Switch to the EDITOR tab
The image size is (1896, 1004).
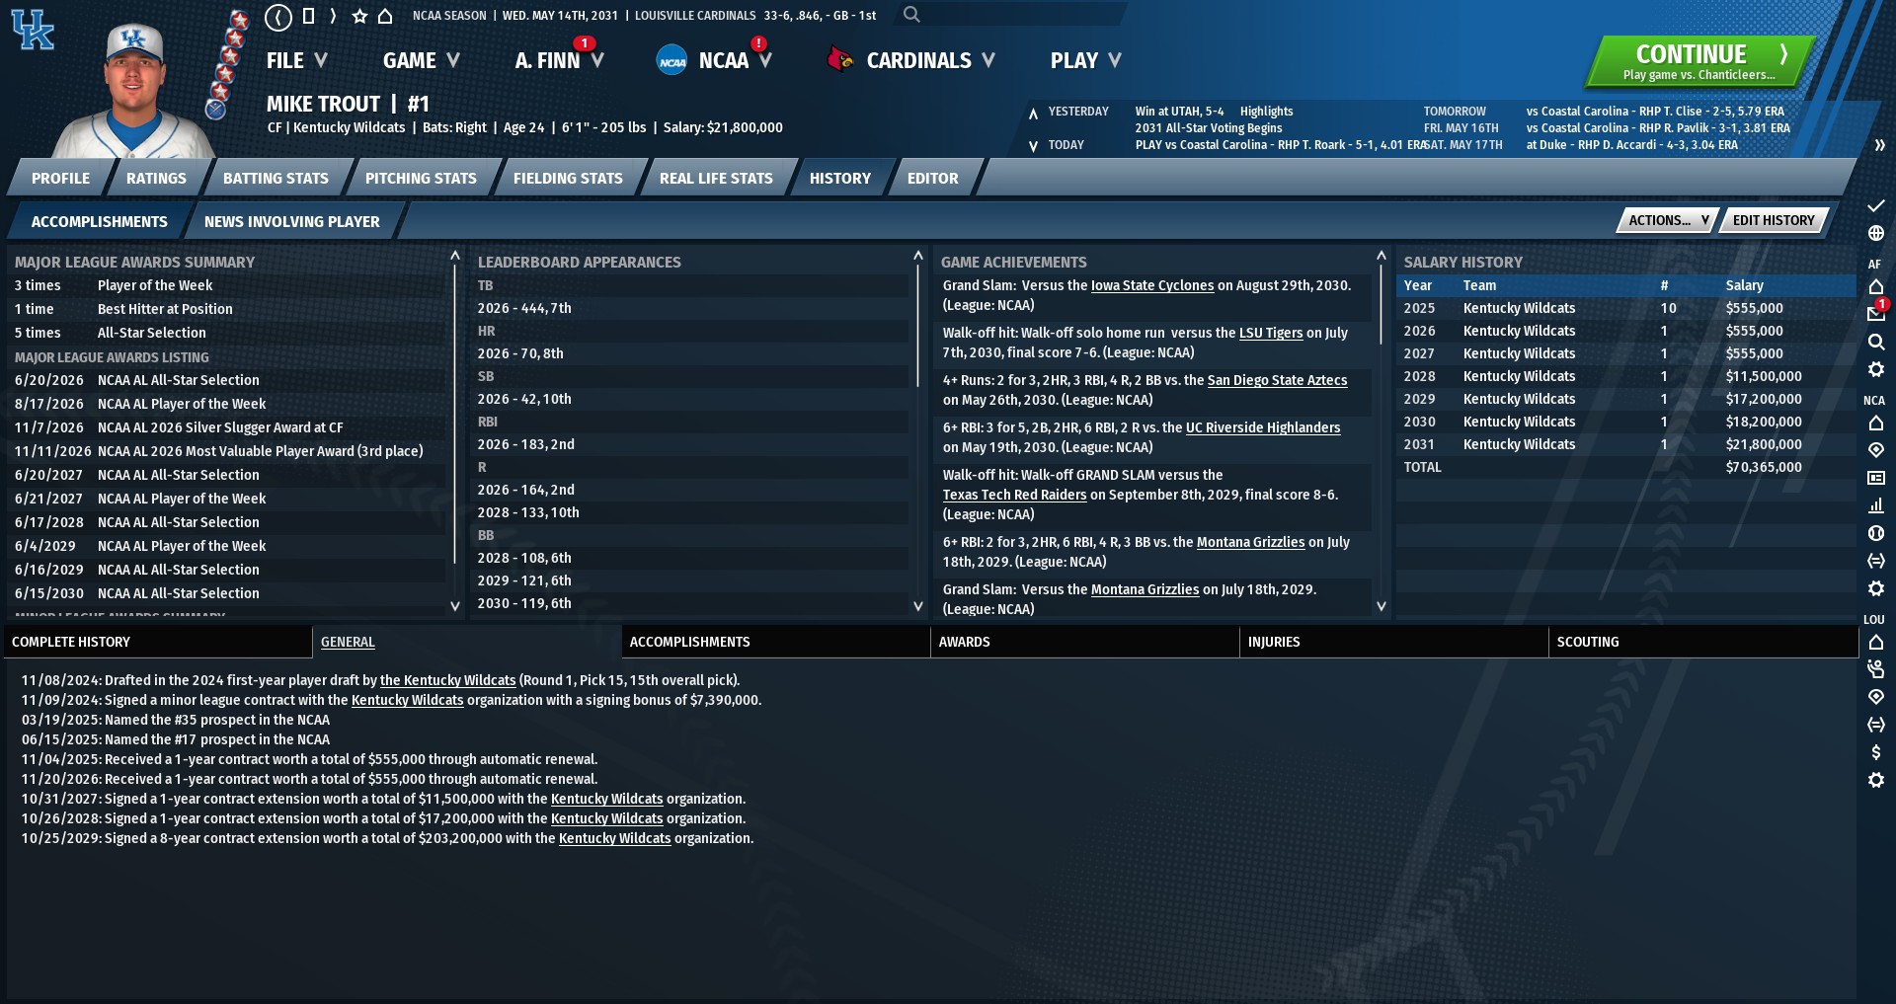tap(932, 179)
